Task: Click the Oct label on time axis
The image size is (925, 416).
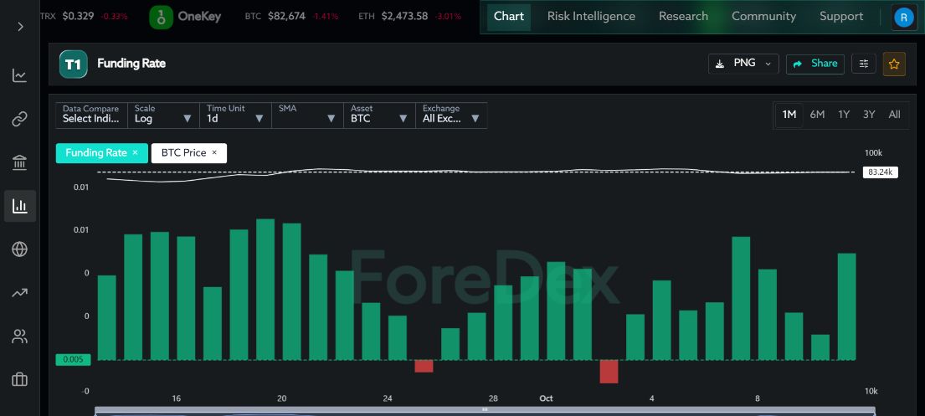Action: (547, 398)
